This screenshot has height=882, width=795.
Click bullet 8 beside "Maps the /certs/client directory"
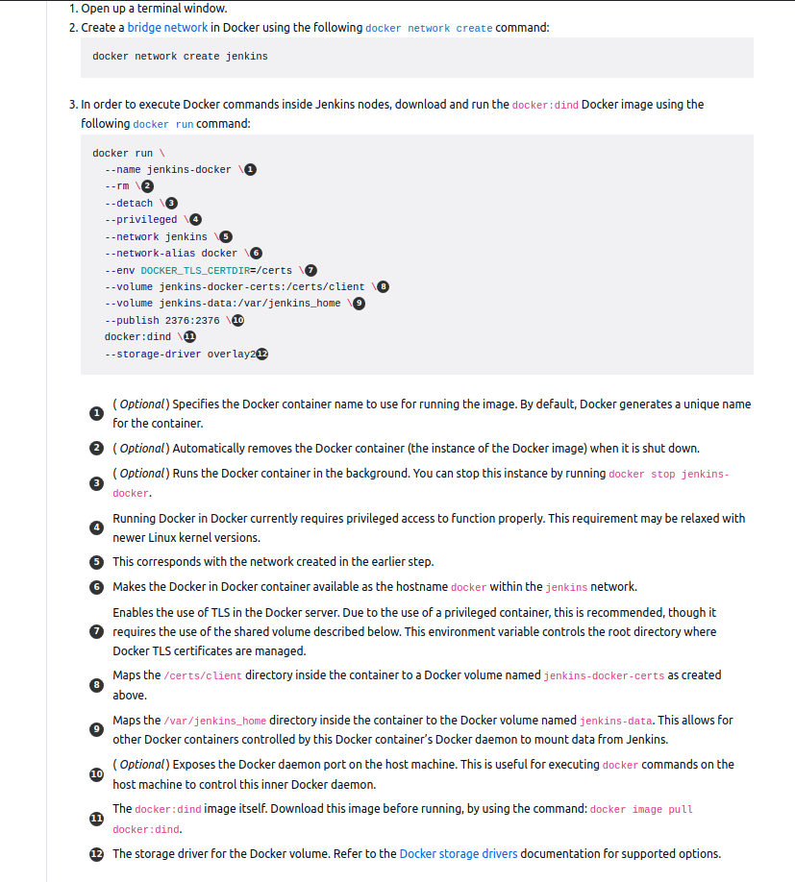96,685
